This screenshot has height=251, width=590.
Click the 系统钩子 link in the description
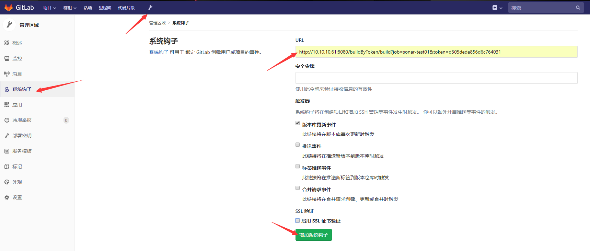pos(159,52)
